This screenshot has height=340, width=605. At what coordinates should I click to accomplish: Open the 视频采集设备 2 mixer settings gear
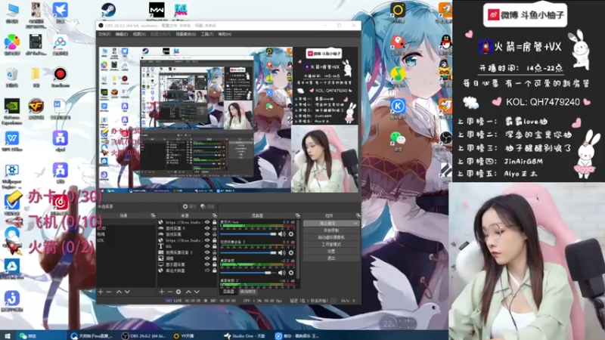click(291, 253)
